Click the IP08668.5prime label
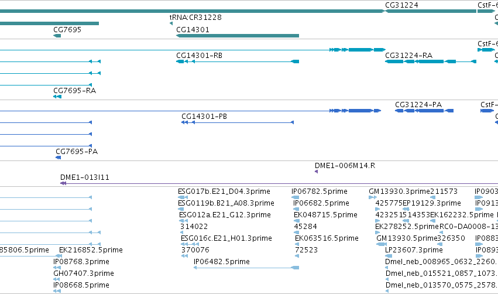Image resolution: width=498 pixels, height=294 pixels. click(81, 285)
